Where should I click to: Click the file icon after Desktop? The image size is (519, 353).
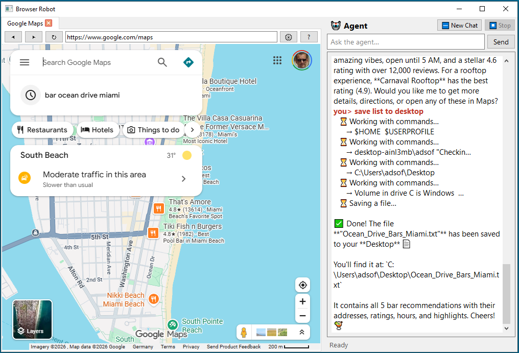[x=407, y=244]
